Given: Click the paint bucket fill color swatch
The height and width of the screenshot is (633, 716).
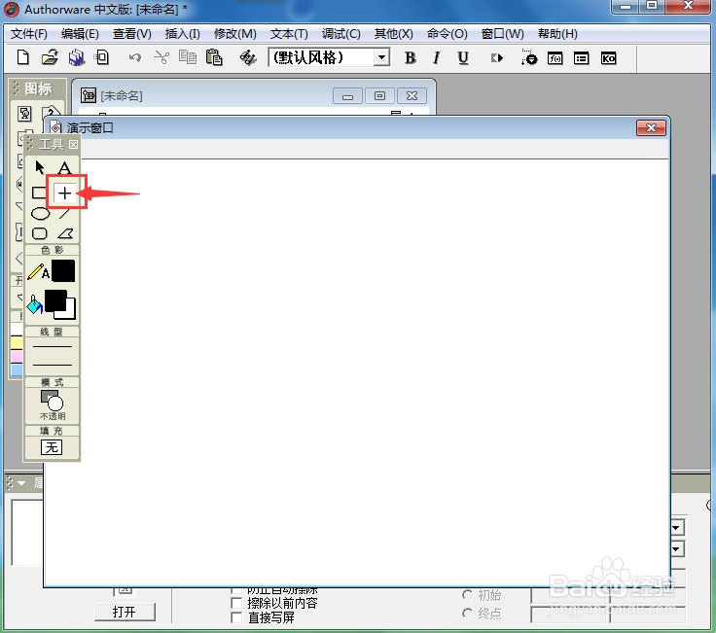Looking at the screenshot, I should [59, 304].
